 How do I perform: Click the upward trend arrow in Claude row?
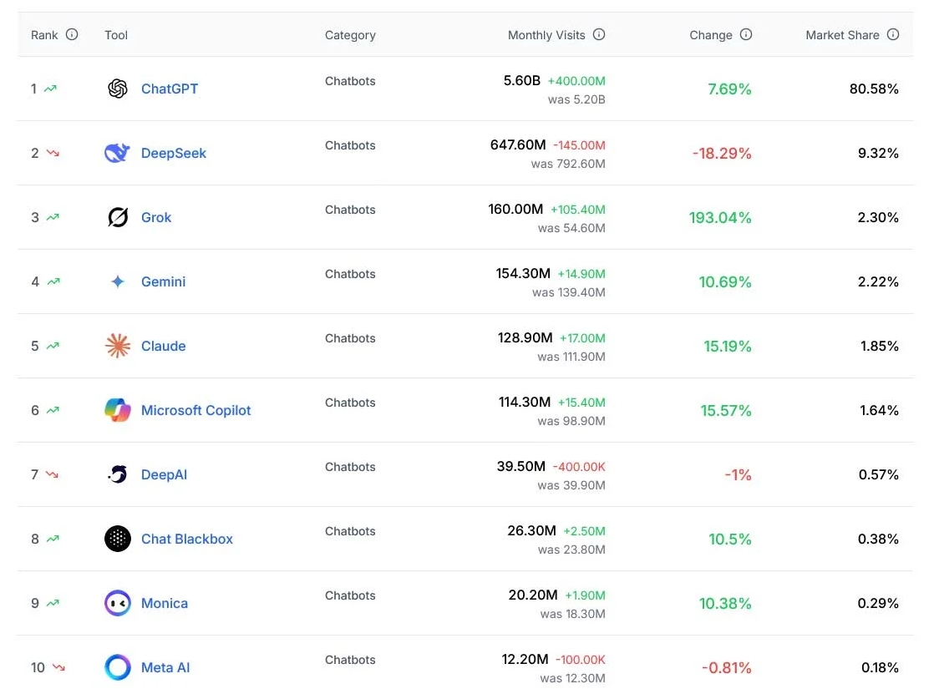tap(53, 346)
